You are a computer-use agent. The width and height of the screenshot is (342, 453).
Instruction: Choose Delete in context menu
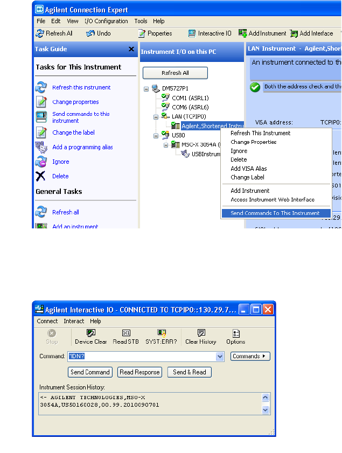276,160
